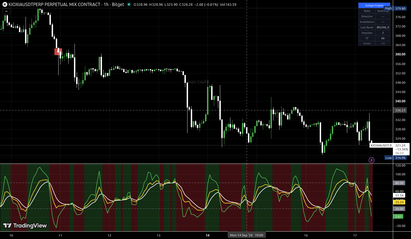Image resolution: width=411 pixels, height=239 pixels.
Task: Click the 51.56 white oscillator value
Action: 399,196
